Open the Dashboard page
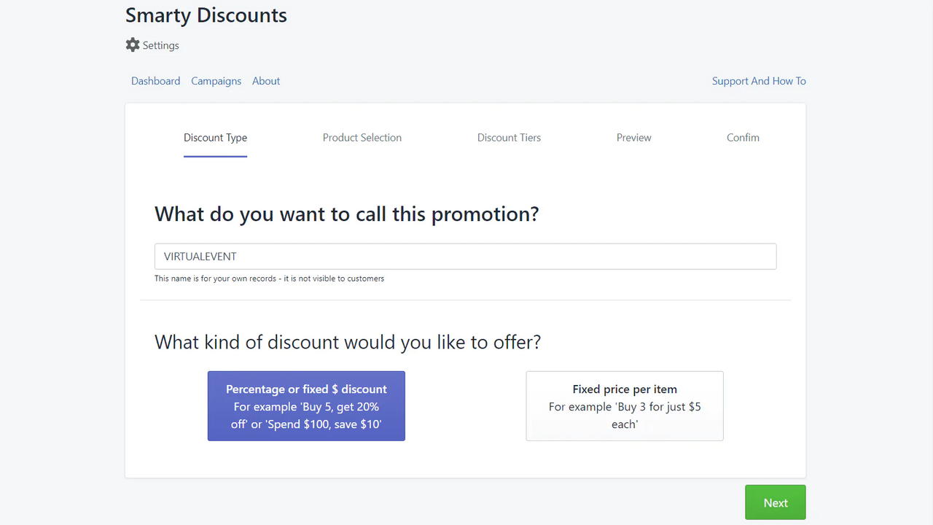 [x=155, y=81]
